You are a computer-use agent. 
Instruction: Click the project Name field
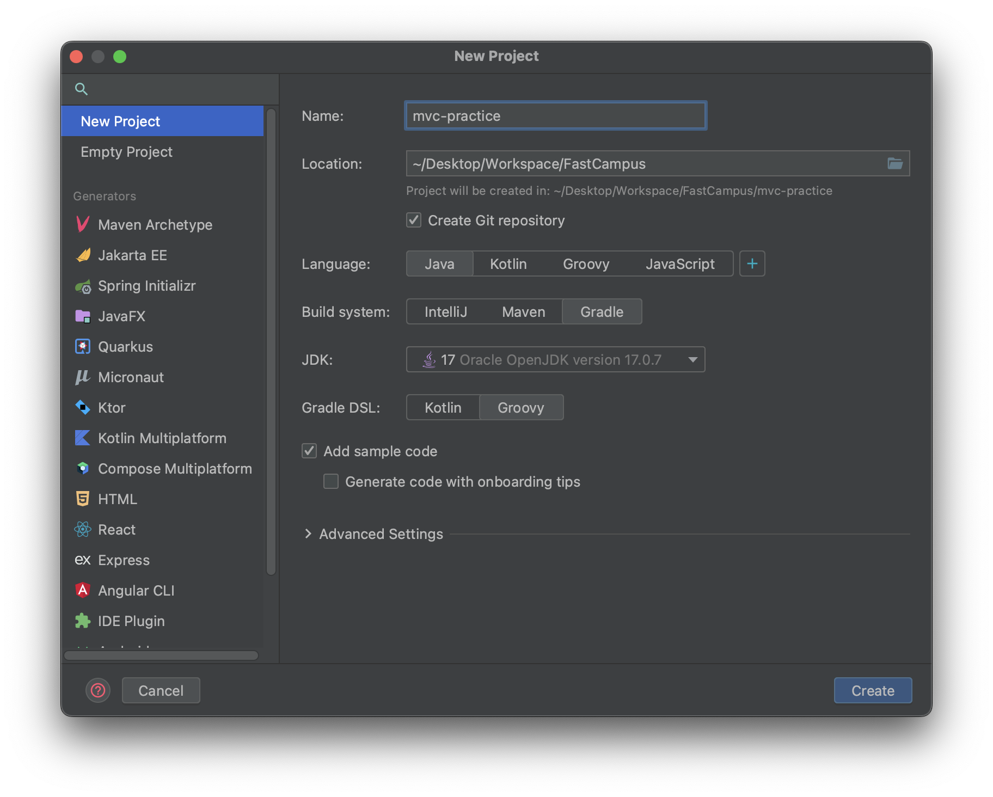pyautogui.click(x=556, y=115)
